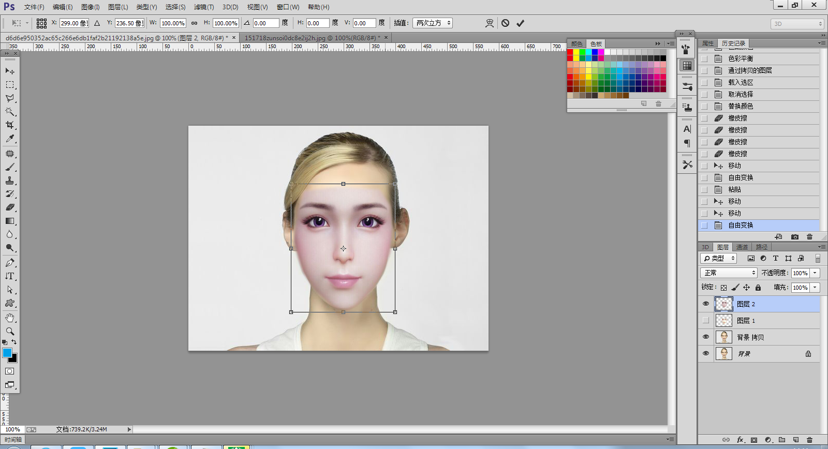Select the Crop tool
This screenshot has width=828, height=449.
(x=9, y=125)
